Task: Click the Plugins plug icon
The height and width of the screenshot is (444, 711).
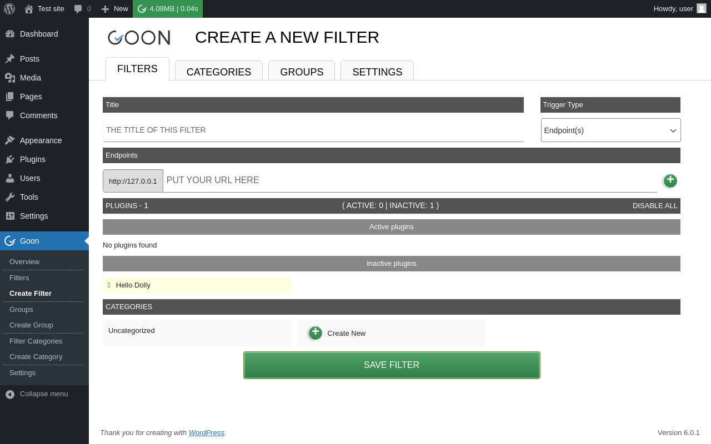Action: coord(10,159)
